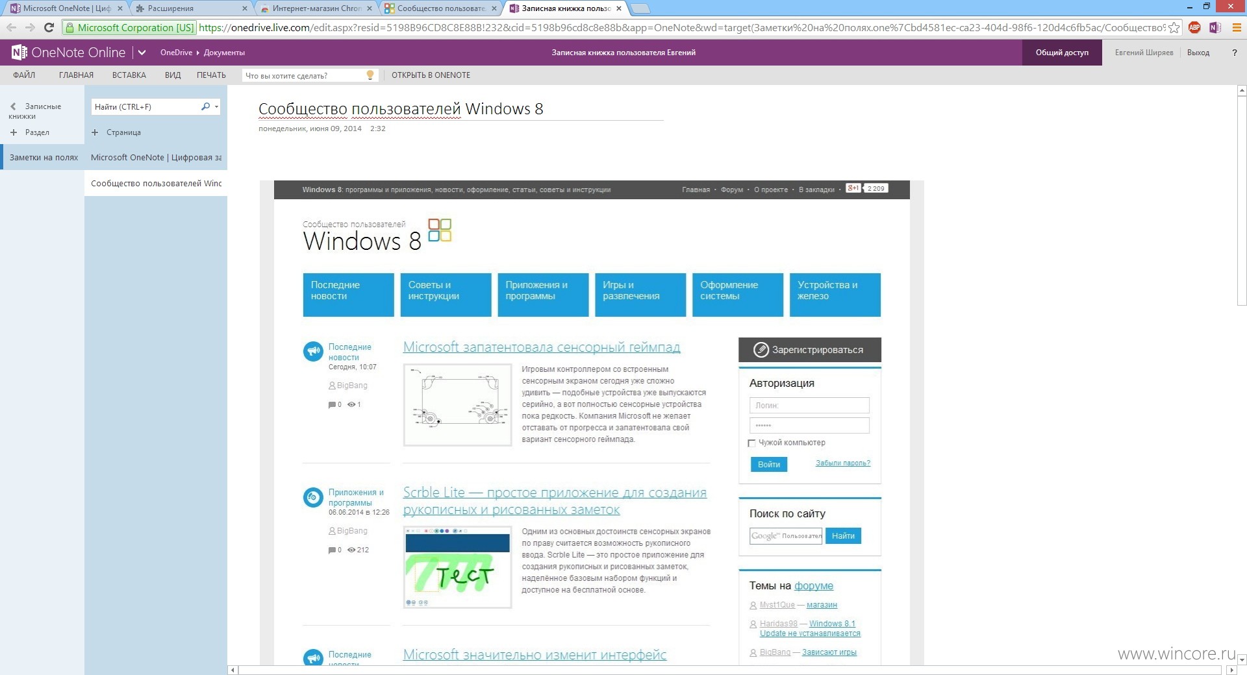Switch to the ГЛАВНАЯ ribbon tab
The height and width of the screenshot is (675, 1247).
pos(76,75)
